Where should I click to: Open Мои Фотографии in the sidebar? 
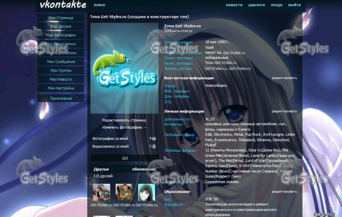coord(61,35)
